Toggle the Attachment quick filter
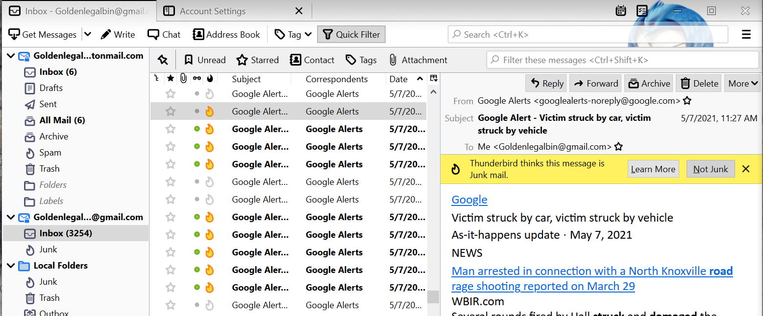This screenshot has width=763, height=316. 418,60
